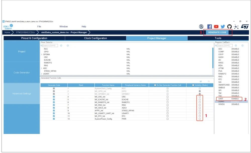Screen dimensions: 251x153
Task: Check Visibility Static for MX_USART1_UART_Init
Action: [x=200, y=113]
